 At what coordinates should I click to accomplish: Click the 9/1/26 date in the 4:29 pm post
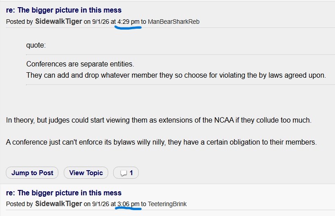tap(101, 22)
